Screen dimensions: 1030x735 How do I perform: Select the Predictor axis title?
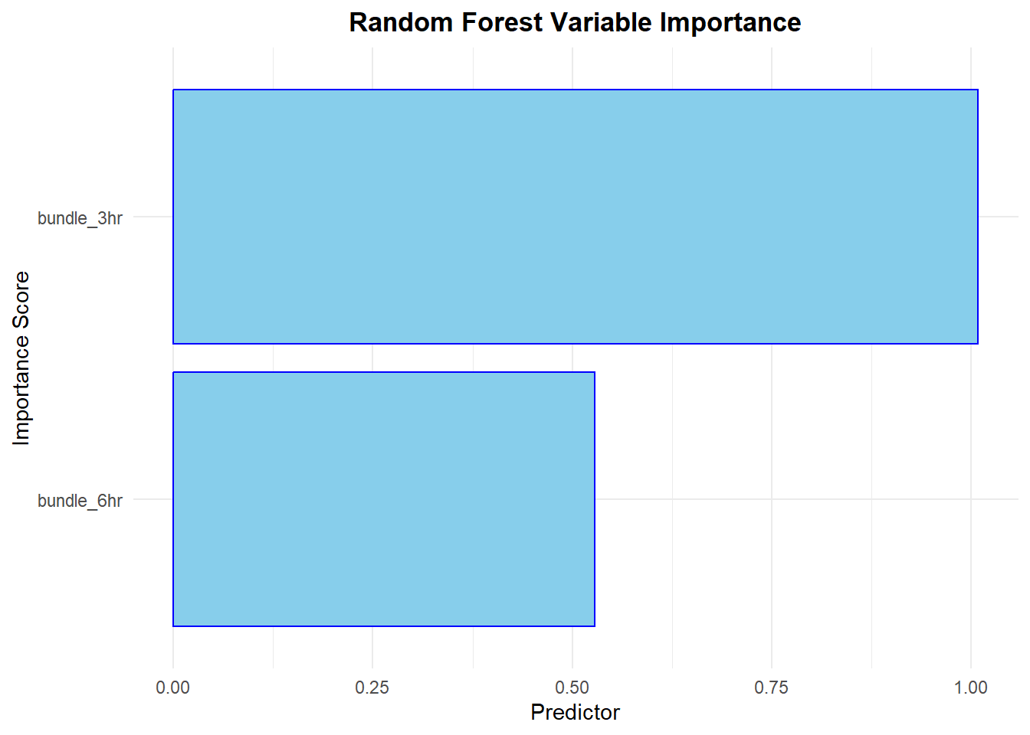(575, 712)
